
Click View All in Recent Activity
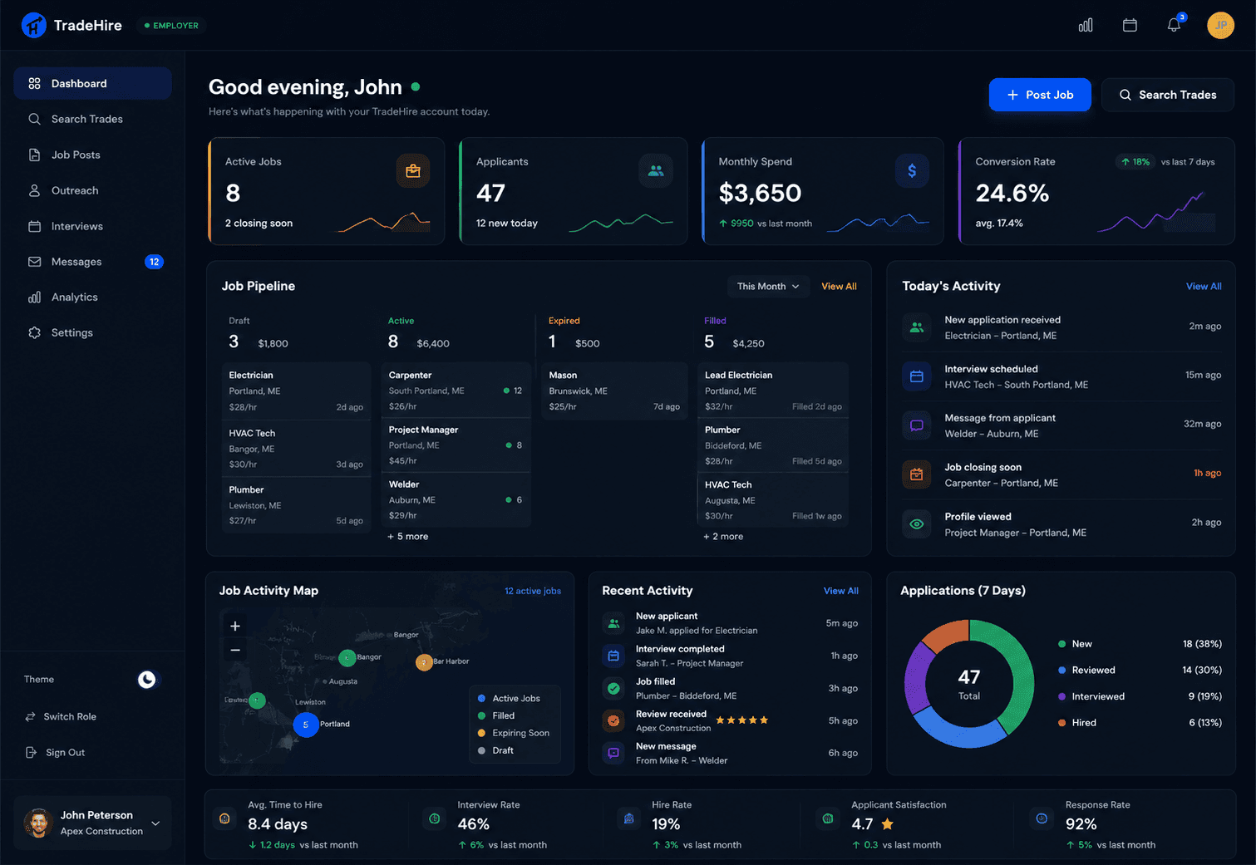click(840, 591)
